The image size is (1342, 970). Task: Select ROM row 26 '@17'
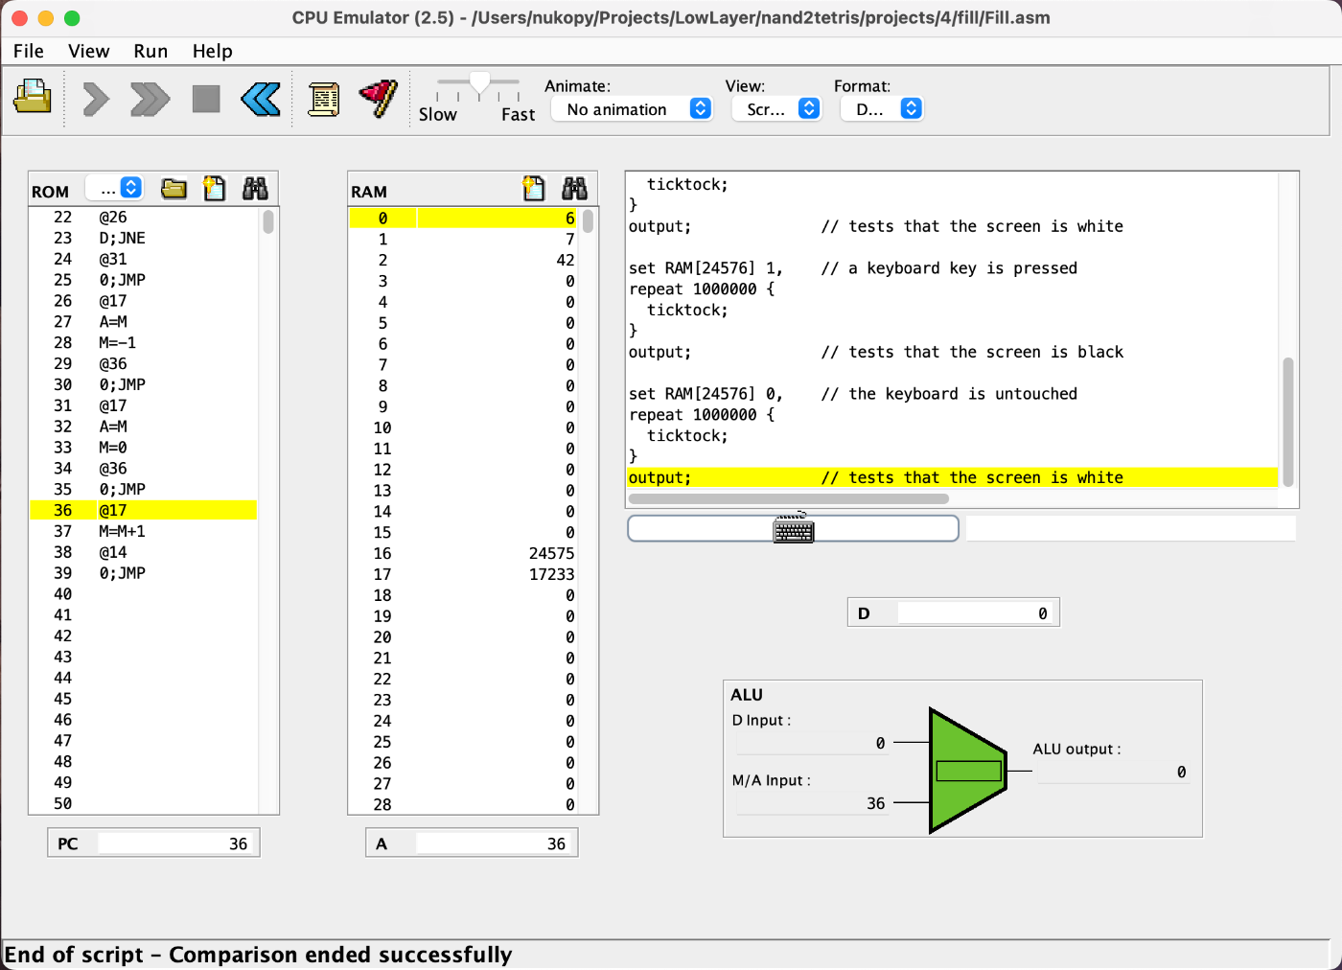144,300
